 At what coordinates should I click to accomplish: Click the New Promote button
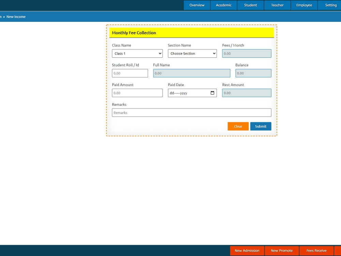point(282,250)
